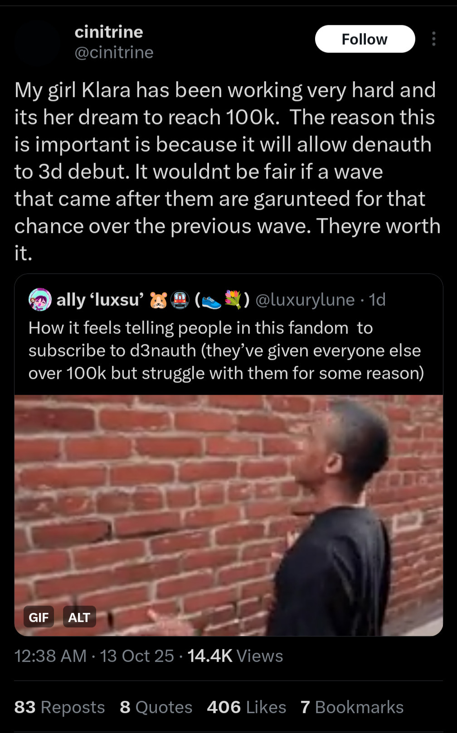The height and width of the screenshot is (733, 457).
Task: Click the 1d timestamp on quoted tweet
Action: [x=377, y=300]
